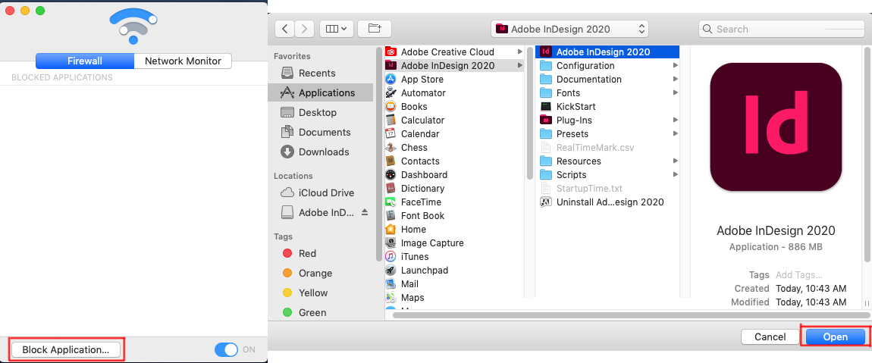Expand the Presets folder arrow
The width and height of the screenshot is (872, 363).
point(675,134)
